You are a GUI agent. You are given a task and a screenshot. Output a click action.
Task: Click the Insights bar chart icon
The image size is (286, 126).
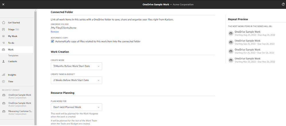3,75
